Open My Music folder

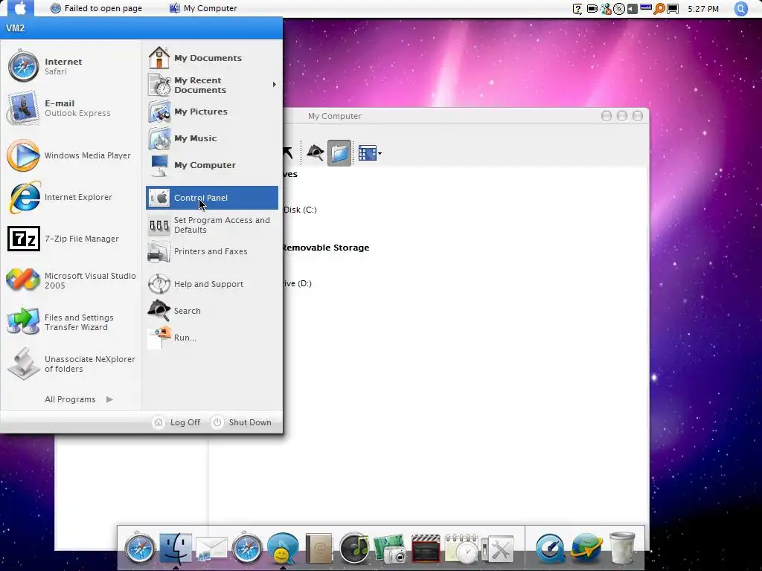pos(212,138)
